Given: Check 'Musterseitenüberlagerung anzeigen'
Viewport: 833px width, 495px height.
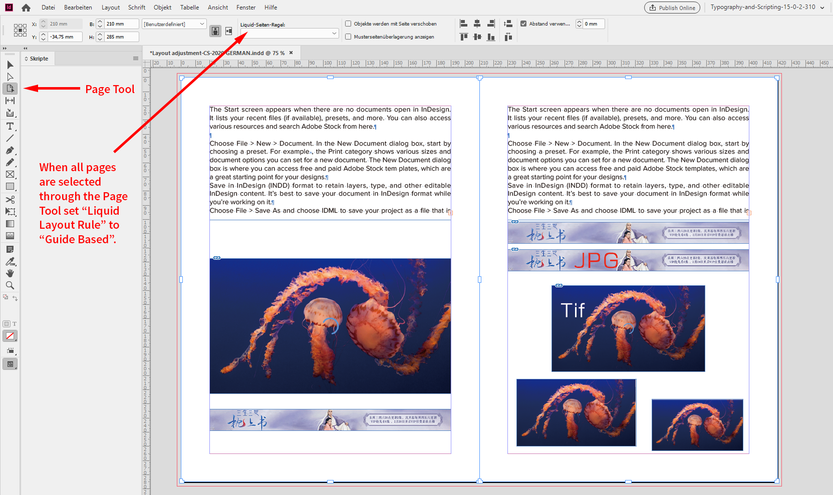Looking at the screenshot, I should click(348, 36).
